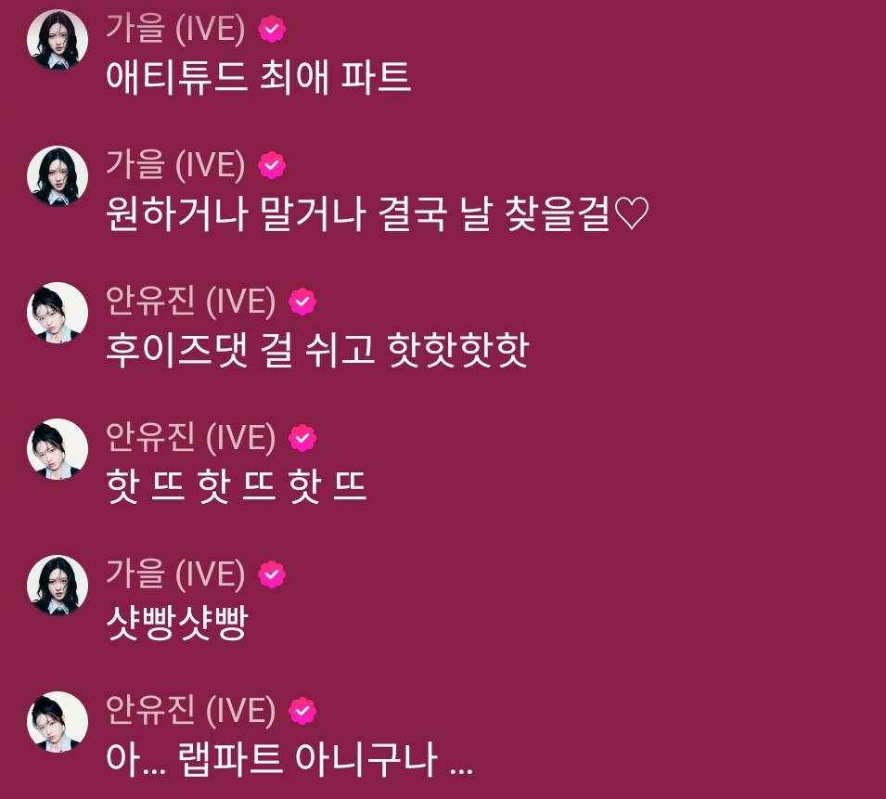Click verified badge next to 안유진 above 후이즈댓 message
This screenshot has width=886, height=799.
pyautogui.click(x=302, y=302)
